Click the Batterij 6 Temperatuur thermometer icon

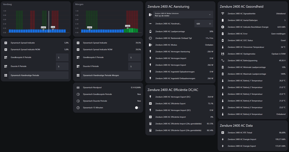pyautogui.click(x=223, y=114)
